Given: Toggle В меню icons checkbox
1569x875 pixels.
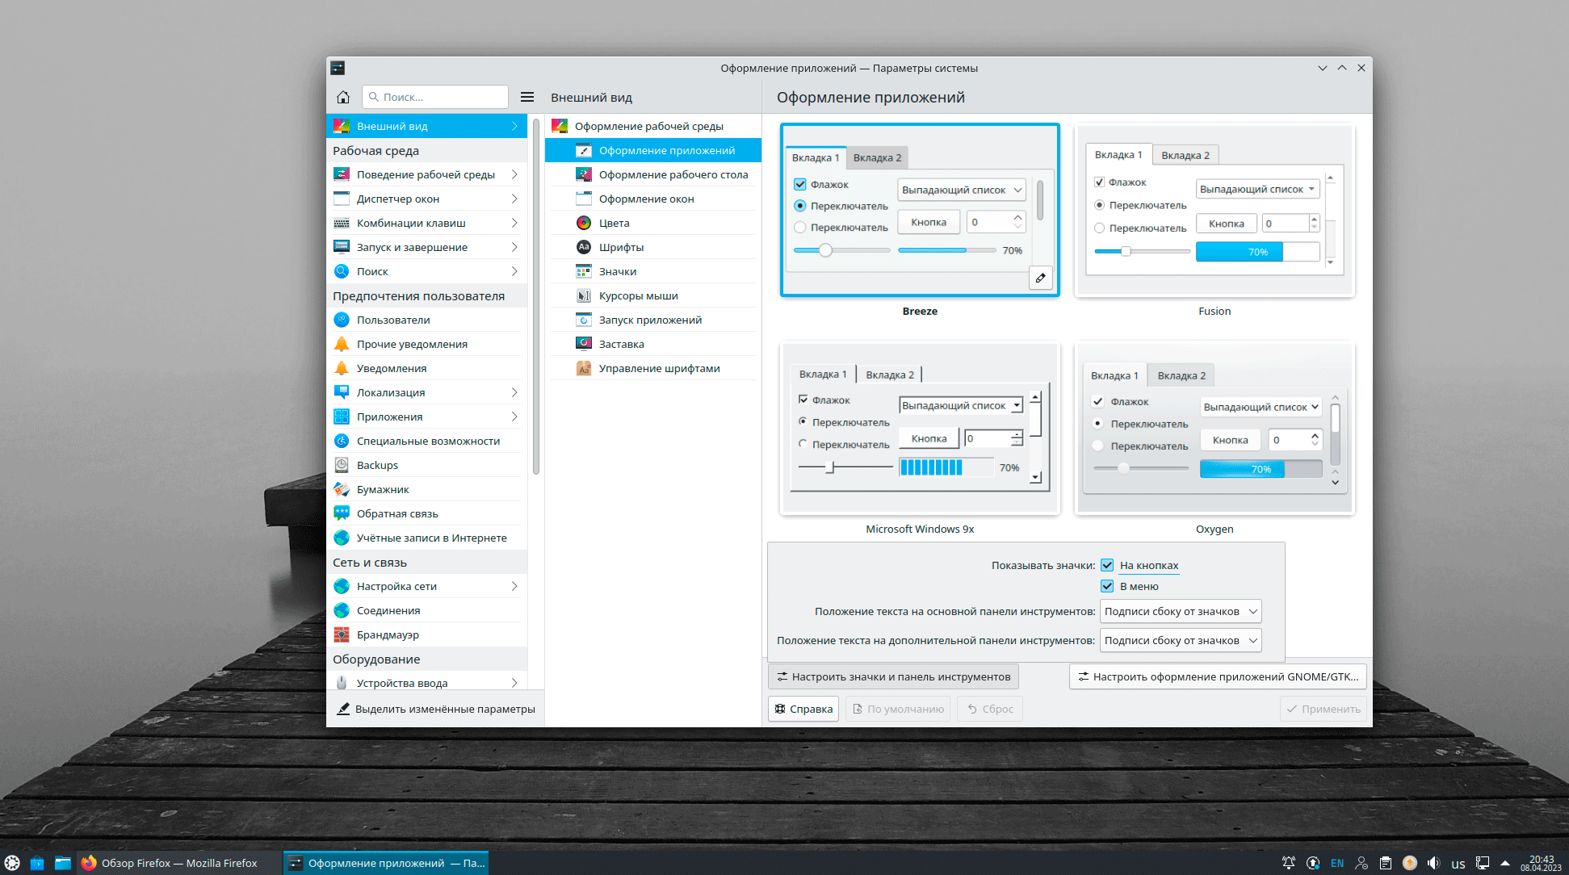Looking at the screenshot, I should coord(1107,586).
